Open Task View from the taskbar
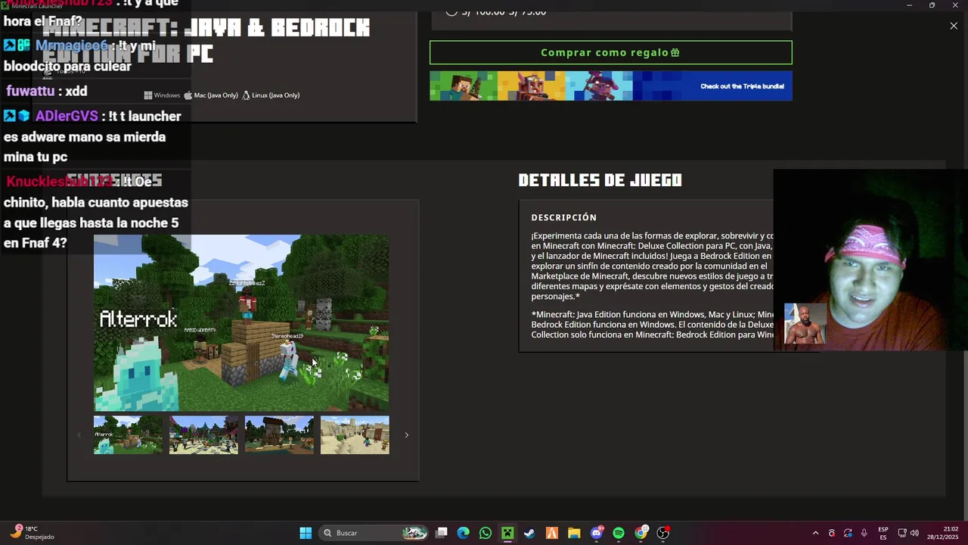Image resolution: width=968 pixels, height=545 pixels. pyautogui.click(x=442, y=533)
